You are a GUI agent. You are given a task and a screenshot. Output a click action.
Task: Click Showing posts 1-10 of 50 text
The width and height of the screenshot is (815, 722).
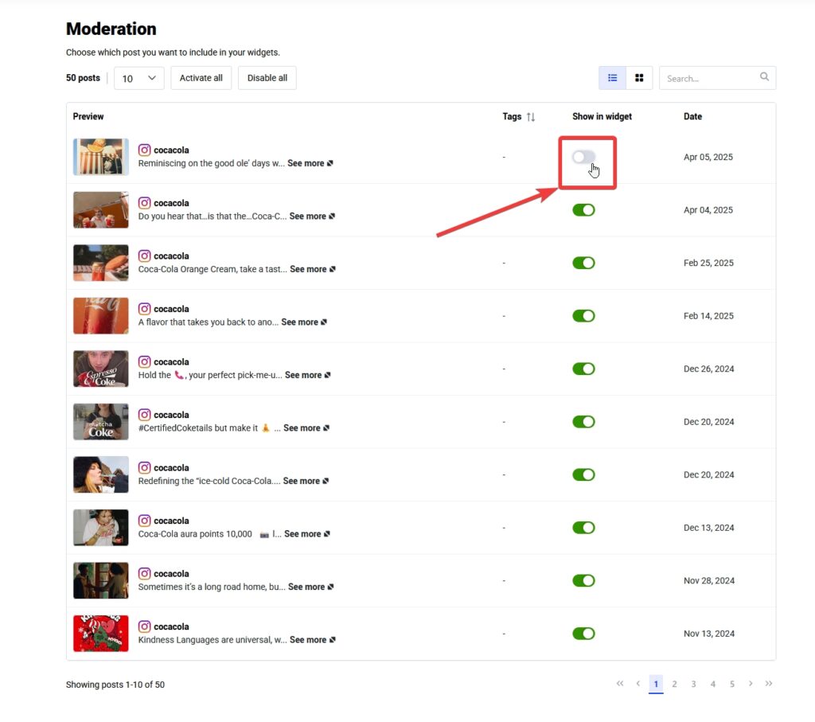pos(115,685)
